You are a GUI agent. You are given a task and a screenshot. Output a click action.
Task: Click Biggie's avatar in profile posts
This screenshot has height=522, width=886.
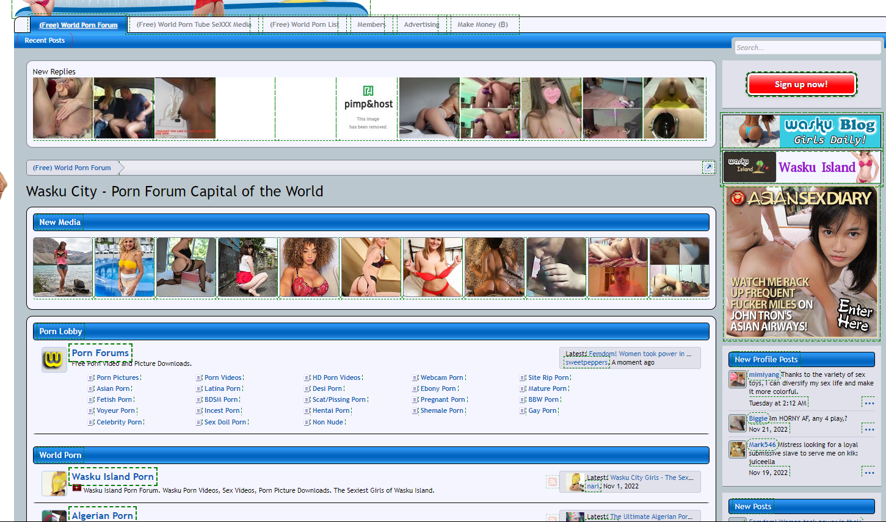click(x=738, y=423)
